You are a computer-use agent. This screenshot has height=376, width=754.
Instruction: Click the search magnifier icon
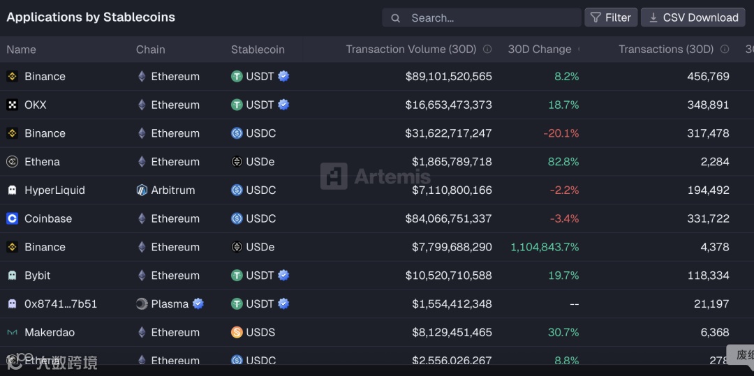pyautogui.click(x=396, y=18)
